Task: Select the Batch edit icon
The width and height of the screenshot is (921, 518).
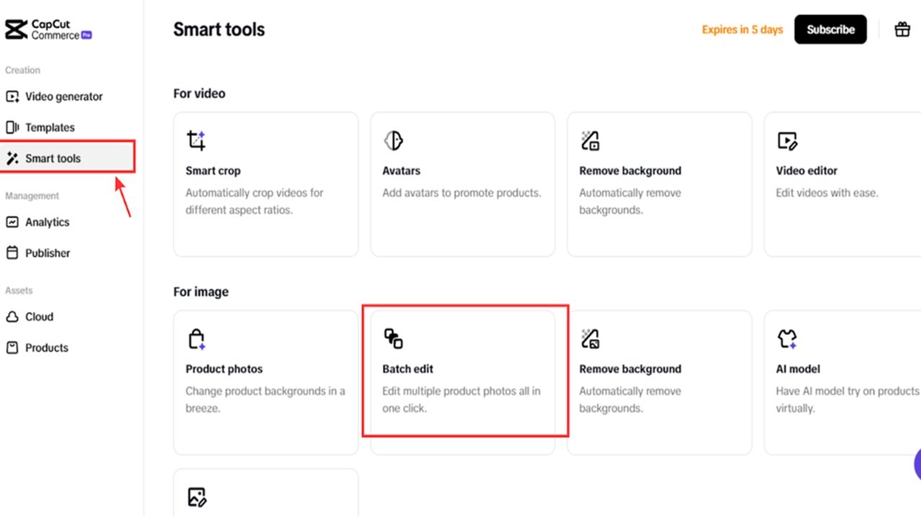Action: click(x=393, y=338)
